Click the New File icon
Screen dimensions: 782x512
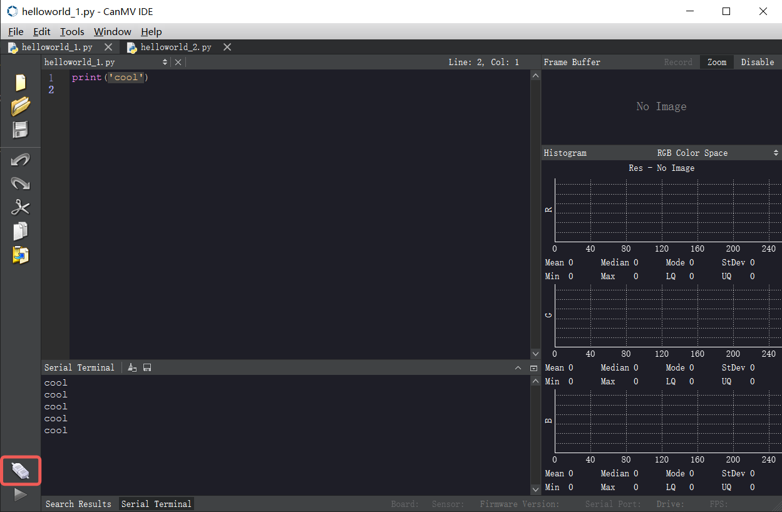21,83
